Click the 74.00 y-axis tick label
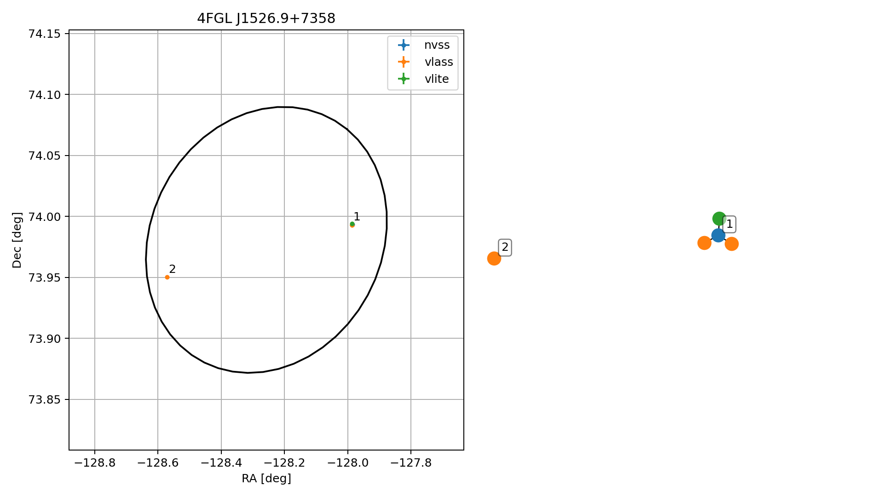The image size is (883, 497). (x=44, y=217)
